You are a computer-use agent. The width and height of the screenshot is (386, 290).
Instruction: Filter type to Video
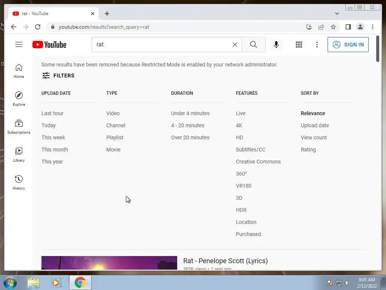click(x=113, y=113)
